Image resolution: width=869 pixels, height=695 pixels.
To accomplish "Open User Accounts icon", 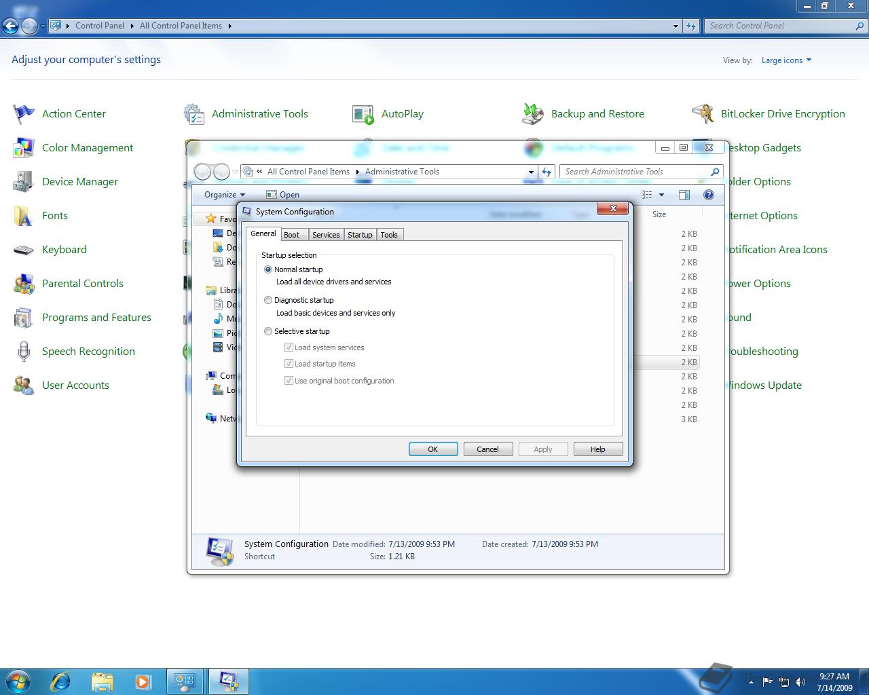I will 24,386.
